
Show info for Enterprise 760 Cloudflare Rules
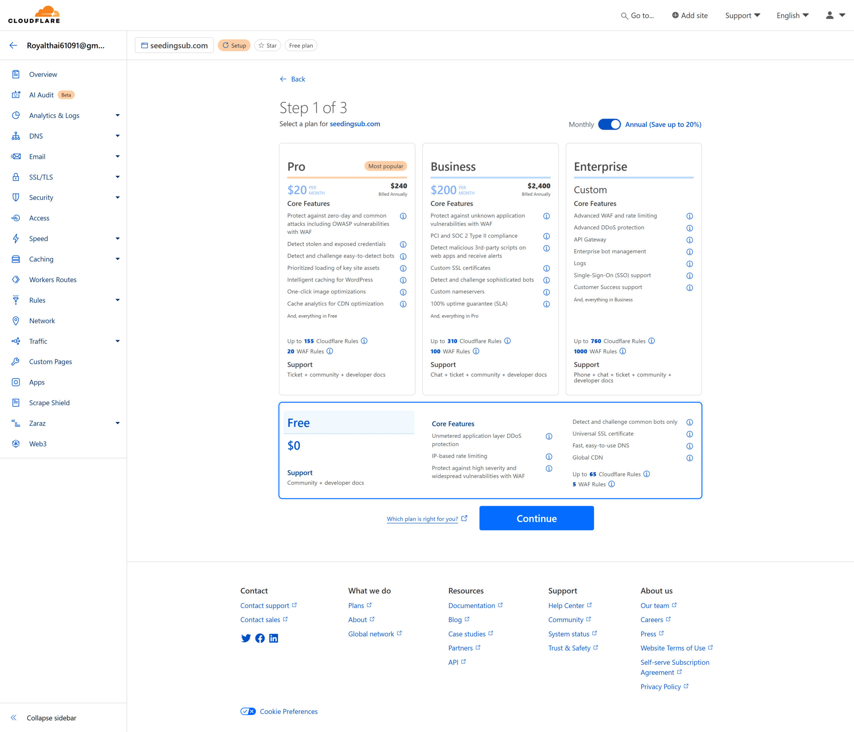click(652, 341)
